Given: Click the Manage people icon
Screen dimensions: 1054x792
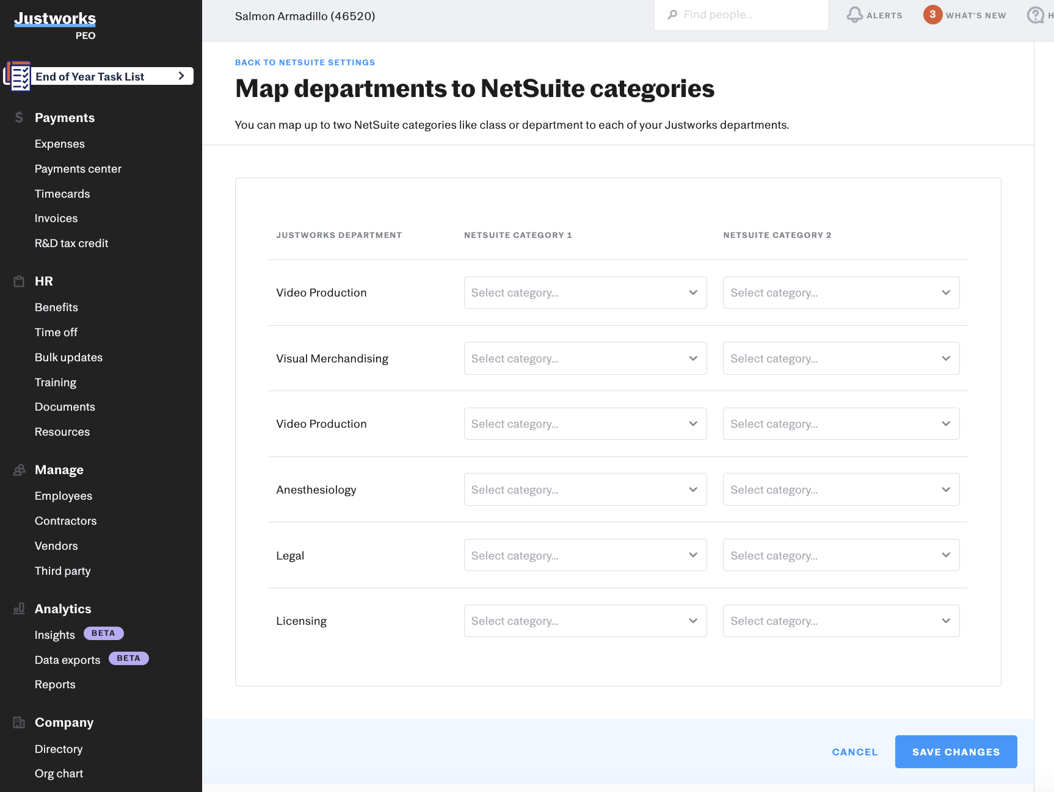Looking at the screenshot, I should (19, 470).
